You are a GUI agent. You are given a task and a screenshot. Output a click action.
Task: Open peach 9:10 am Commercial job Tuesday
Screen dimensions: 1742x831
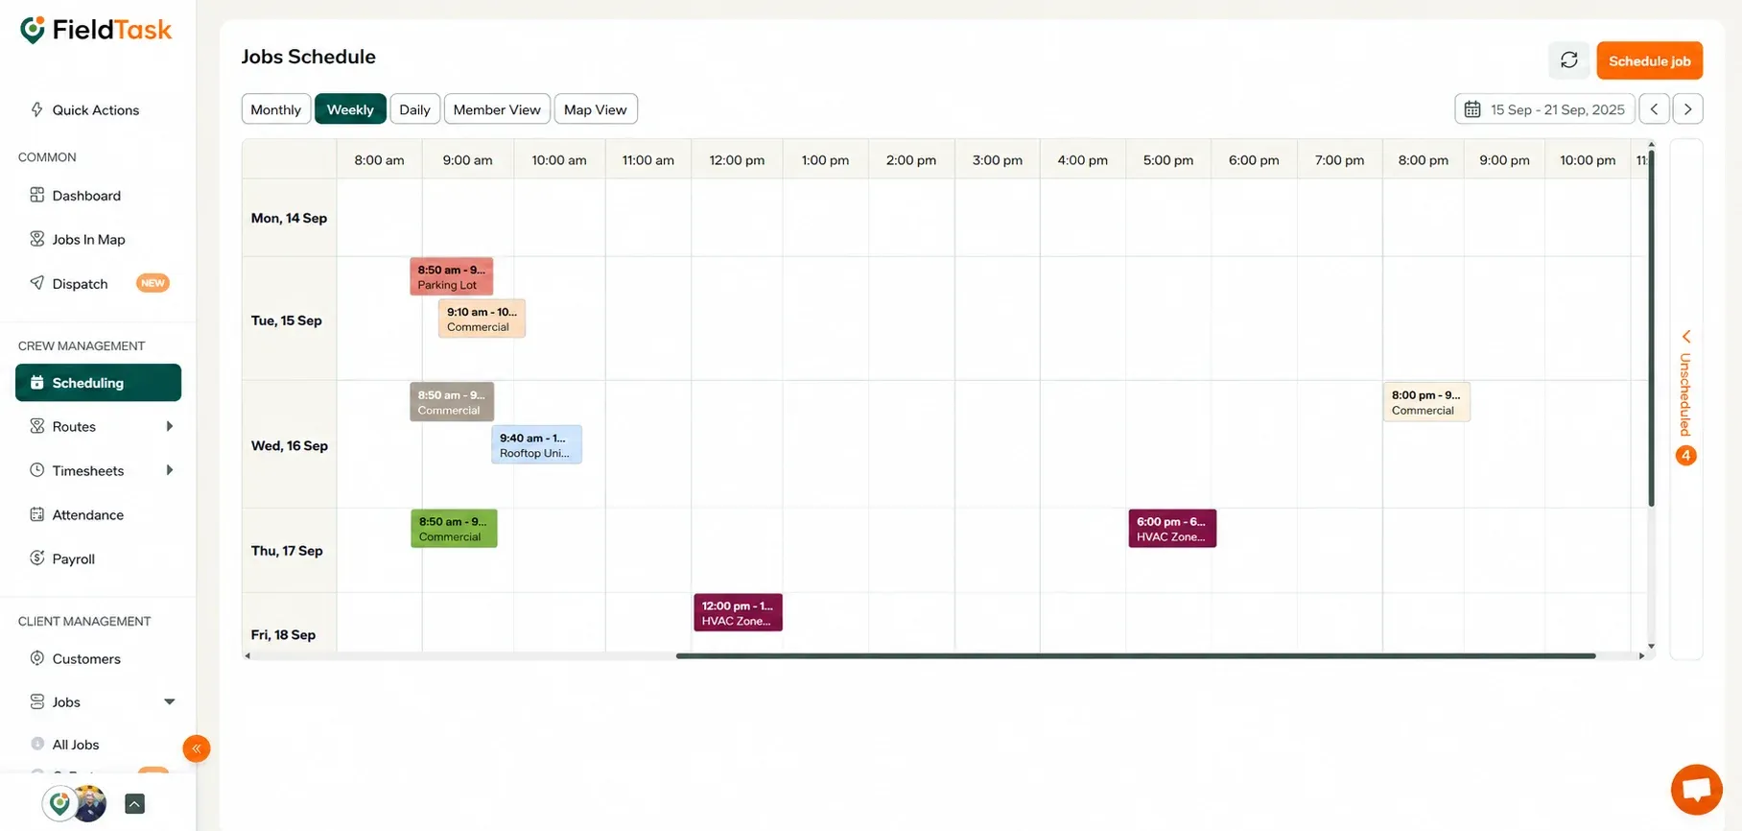click(x=482, y=319)
